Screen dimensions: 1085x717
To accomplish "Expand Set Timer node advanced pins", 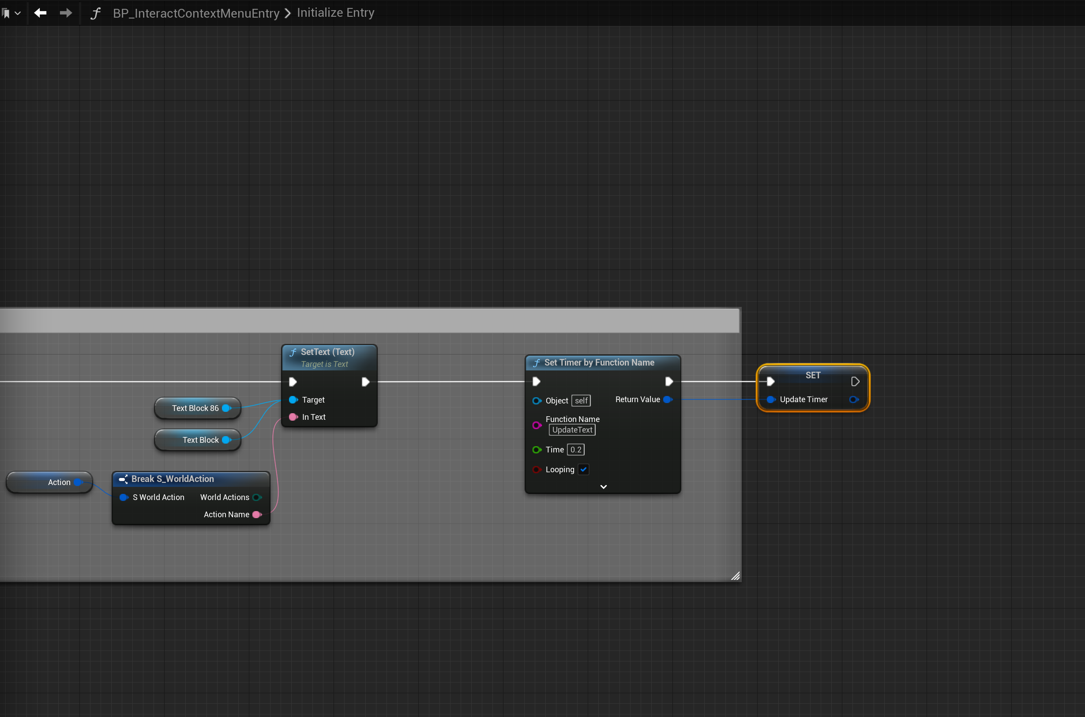I will point(603,487).
